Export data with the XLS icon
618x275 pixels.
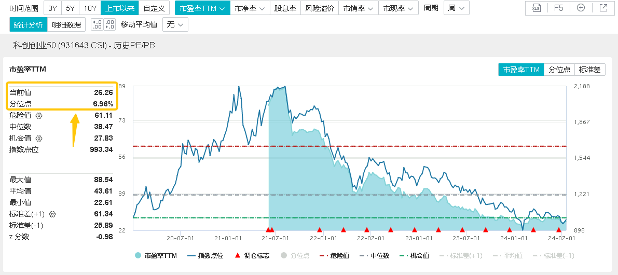pyautogui.click(x=537, y=8)
